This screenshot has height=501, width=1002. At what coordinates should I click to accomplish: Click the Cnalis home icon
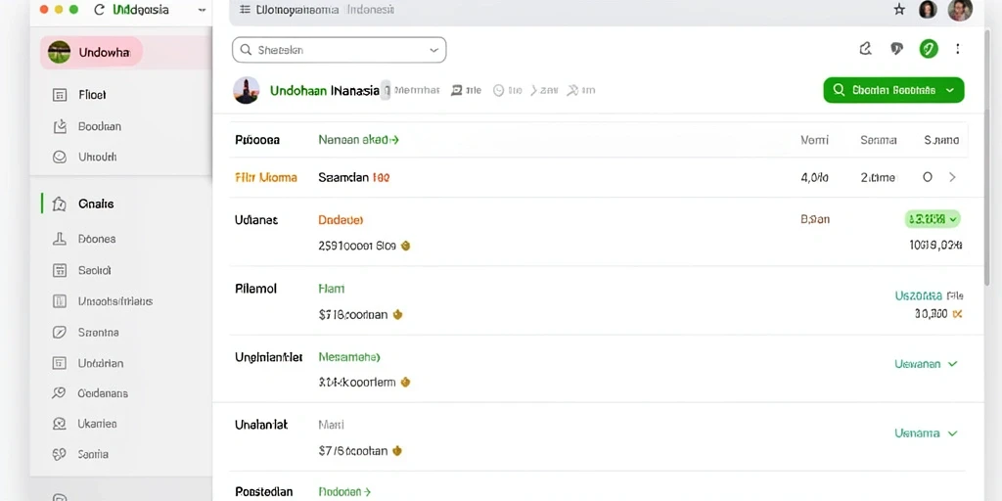pyautogui.click(x=60, y=204)
